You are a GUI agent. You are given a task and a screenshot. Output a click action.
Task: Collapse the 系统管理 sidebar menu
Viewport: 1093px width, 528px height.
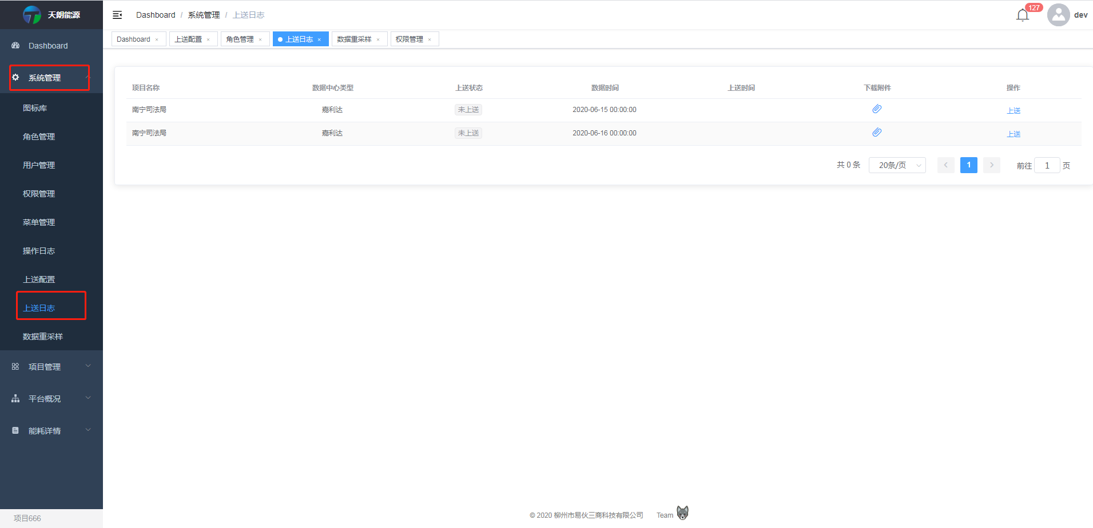click(x=51, y=78)
